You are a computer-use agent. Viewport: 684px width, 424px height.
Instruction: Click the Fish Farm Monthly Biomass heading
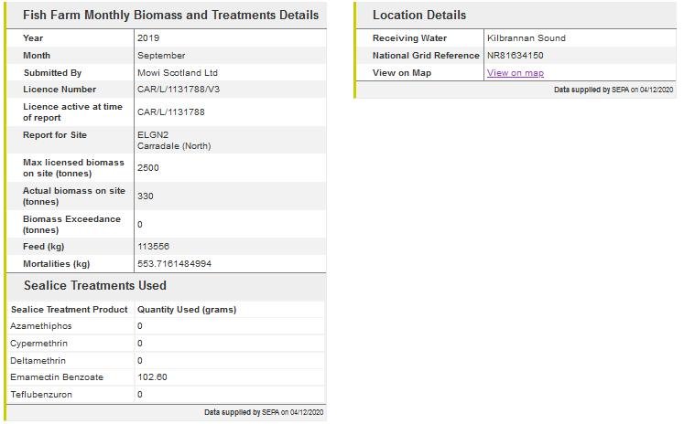(x=170, y=16)
